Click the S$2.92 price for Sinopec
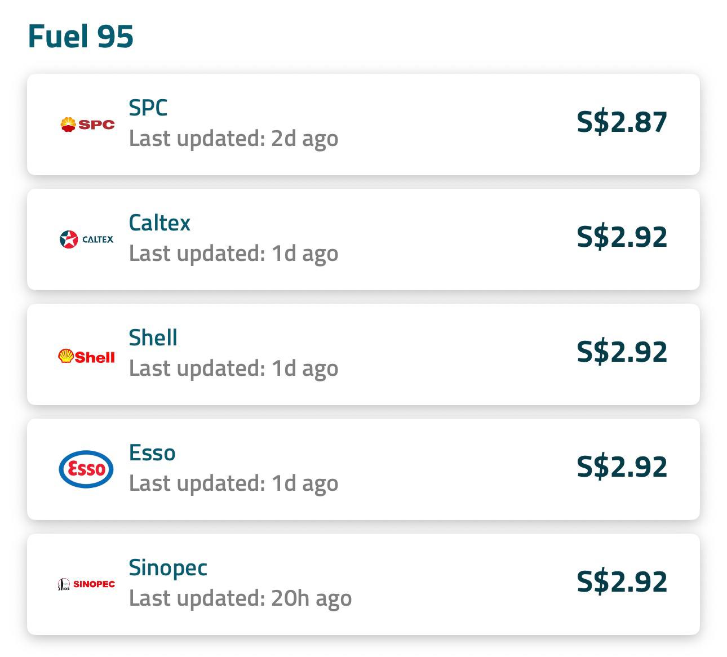This screenshot has width=727, height=657. point(622,582)
